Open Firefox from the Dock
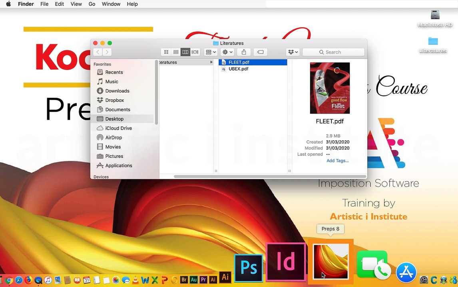 point(28,280)
